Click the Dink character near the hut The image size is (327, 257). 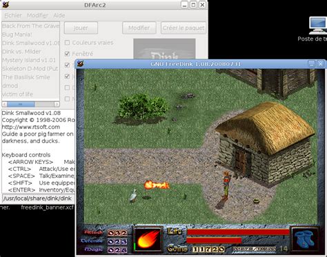(226, 185)
